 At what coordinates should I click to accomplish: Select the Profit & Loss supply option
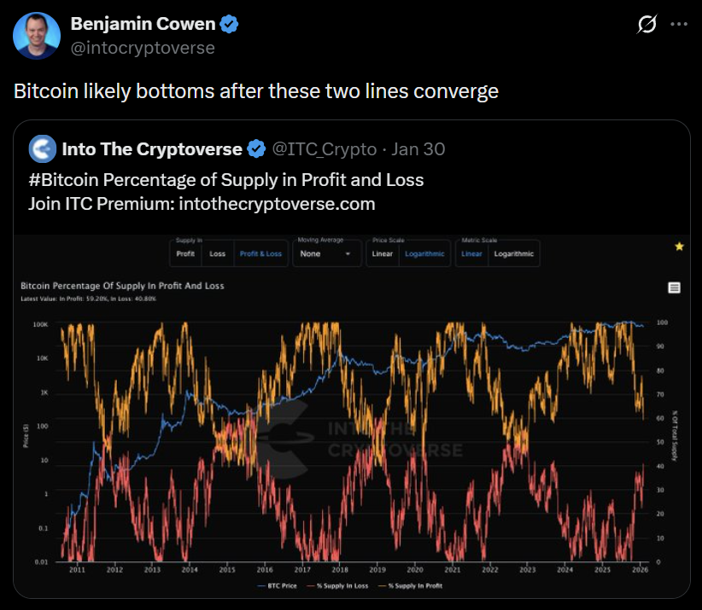(x=260, y=253)
